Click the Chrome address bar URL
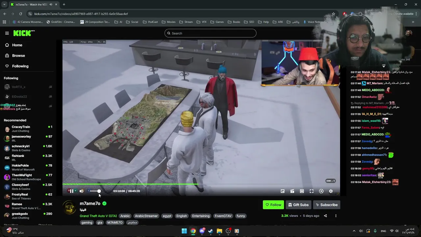The image size is (421, 237). click(x=81, y=14)
